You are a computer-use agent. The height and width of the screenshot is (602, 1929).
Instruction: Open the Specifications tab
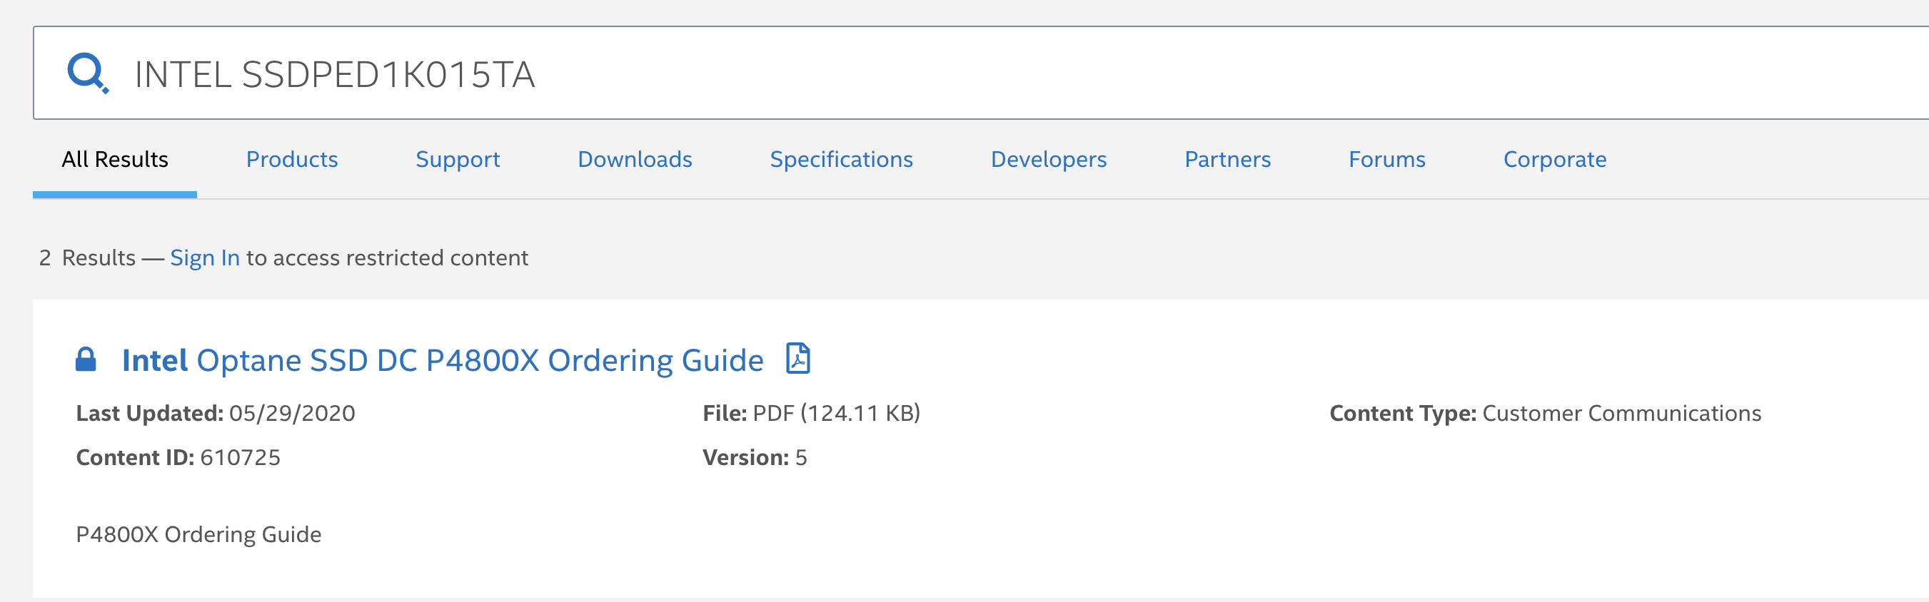842,159
